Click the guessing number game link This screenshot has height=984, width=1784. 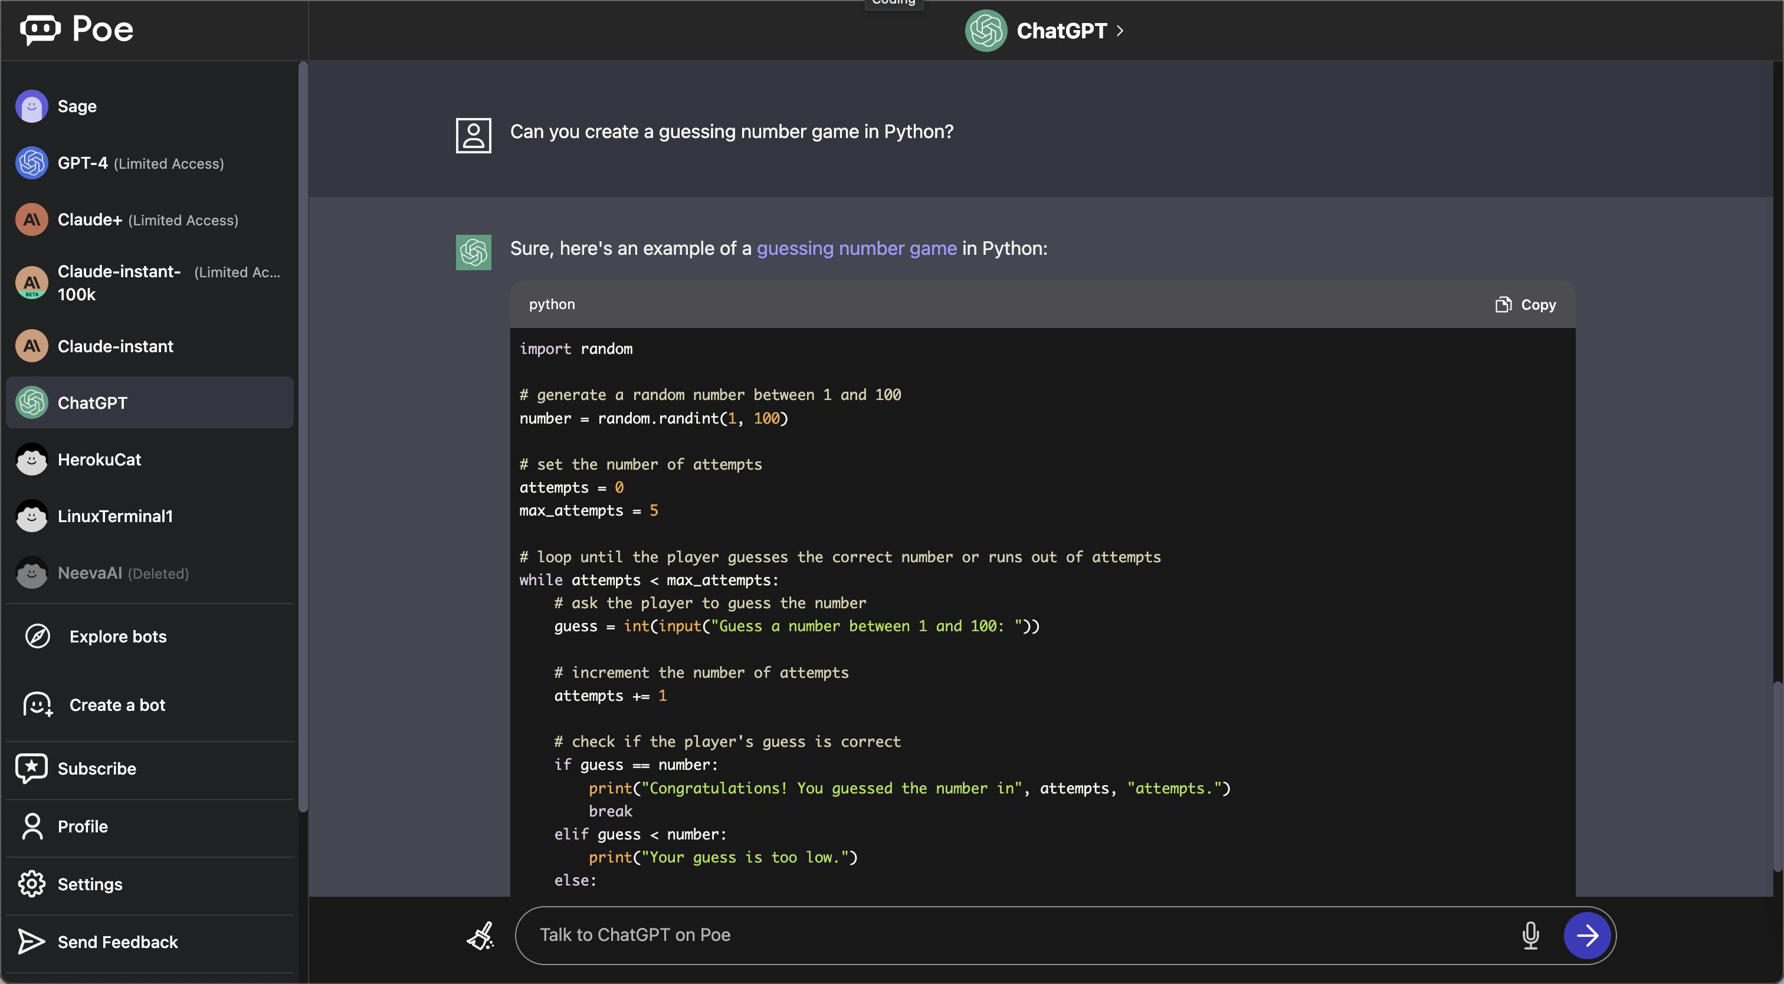click(856, 248)
